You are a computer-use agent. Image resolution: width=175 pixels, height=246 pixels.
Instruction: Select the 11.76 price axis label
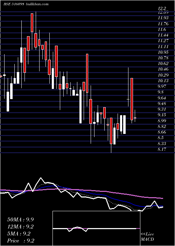[x=163, y=24]
